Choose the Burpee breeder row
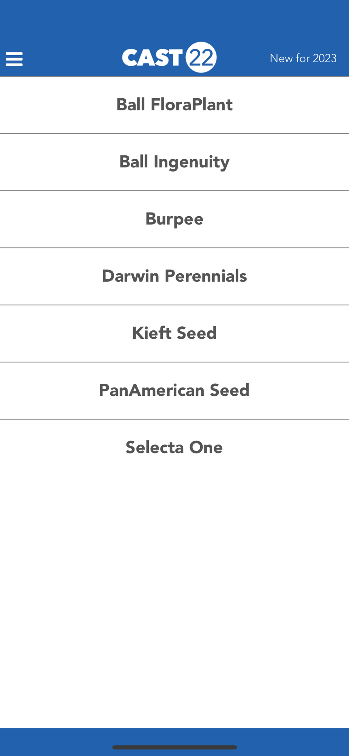Image resolution: width=349 pixels, height=756 pixels. pos(174,219)
